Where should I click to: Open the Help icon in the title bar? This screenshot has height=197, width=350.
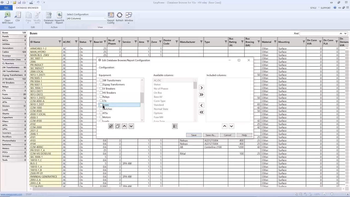click(335, 8)
